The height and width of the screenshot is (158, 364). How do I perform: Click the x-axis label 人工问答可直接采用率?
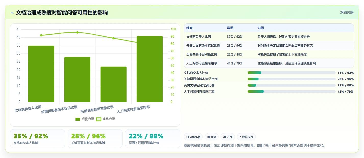coord(133,109)
